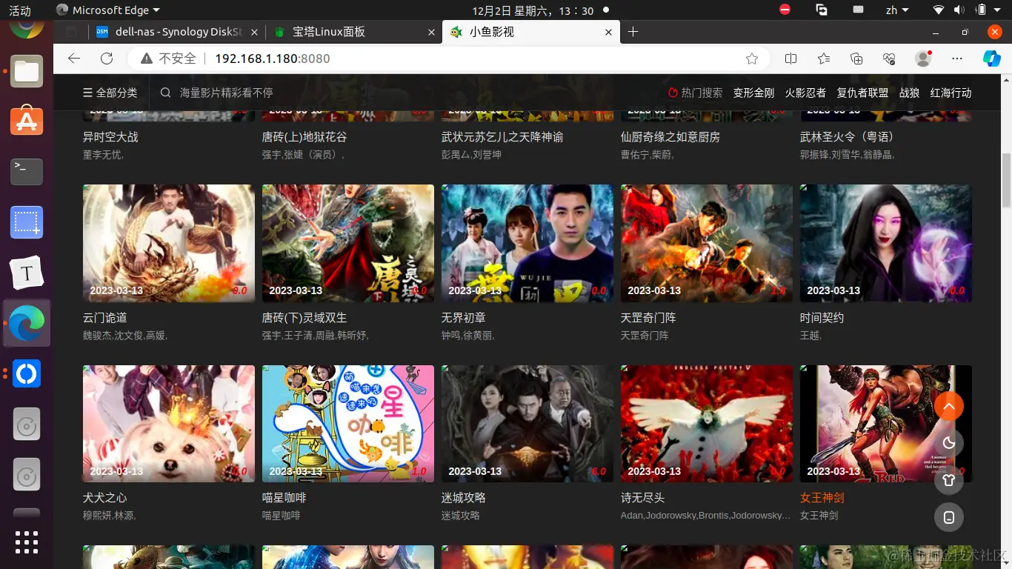Search hot keyword 变形金刚
1012x569 pixels.
click(753, 93)
